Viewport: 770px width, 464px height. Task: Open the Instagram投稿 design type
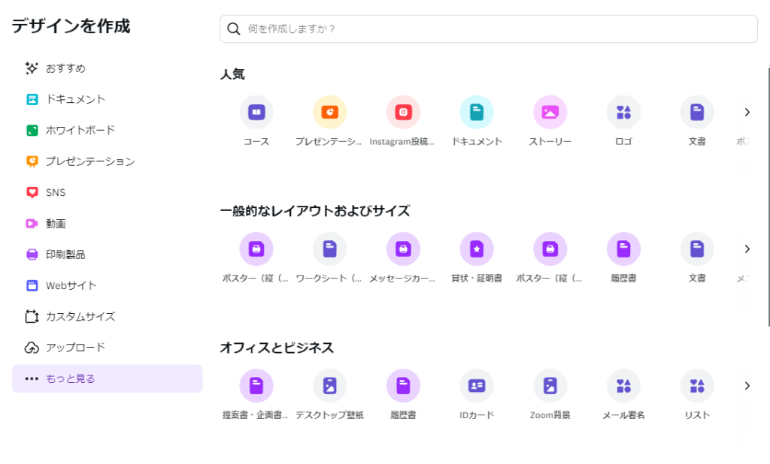pyautogui.click(x=403, y=111)
